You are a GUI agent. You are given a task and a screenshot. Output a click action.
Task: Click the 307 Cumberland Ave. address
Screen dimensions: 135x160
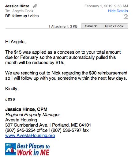(27, 125)
